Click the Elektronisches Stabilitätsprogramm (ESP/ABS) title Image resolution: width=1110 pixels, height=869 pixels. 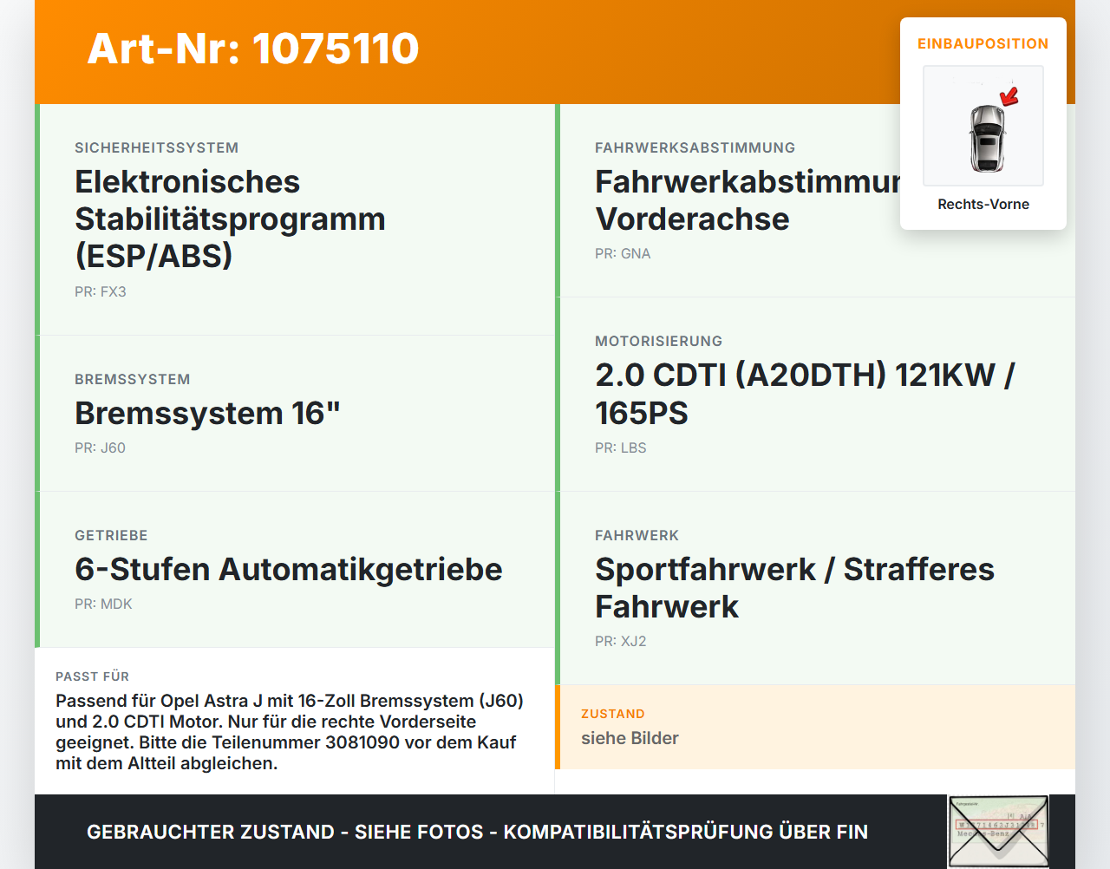click(231, 219)
